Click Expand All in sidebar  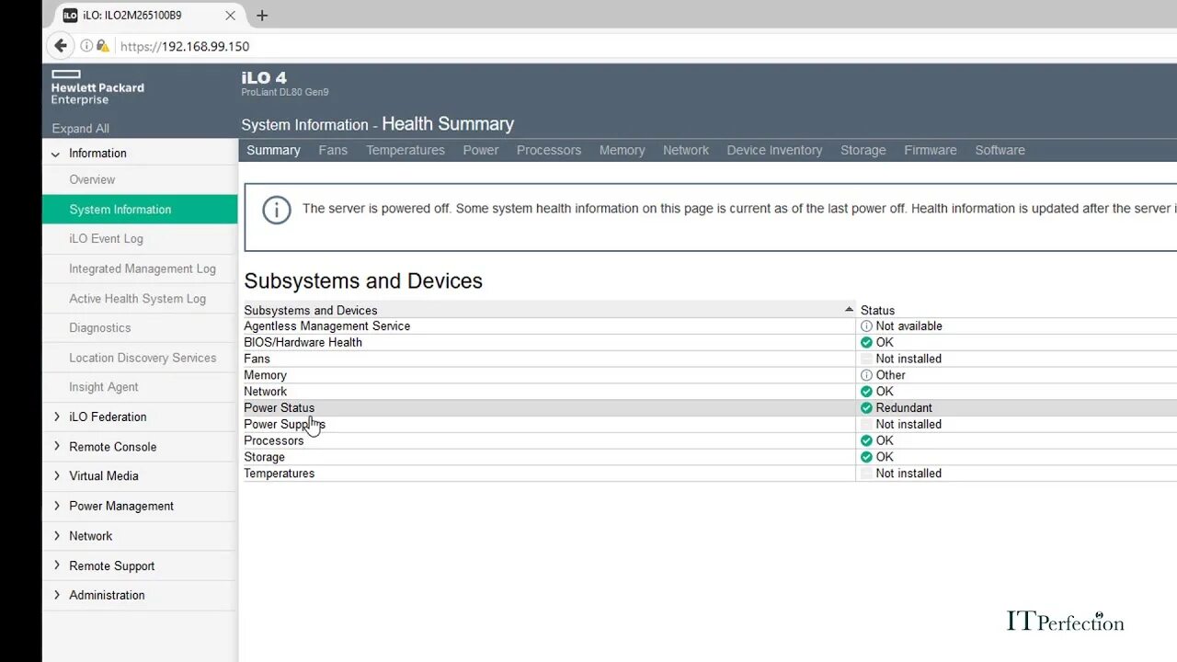coord(80,129)
